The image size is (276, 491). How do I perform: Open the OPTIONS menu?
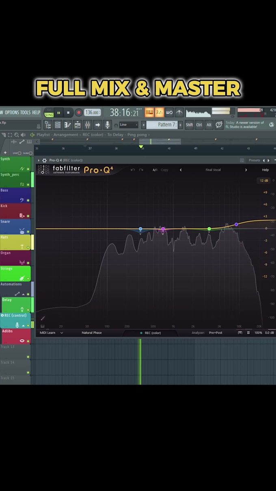[12, 112]
